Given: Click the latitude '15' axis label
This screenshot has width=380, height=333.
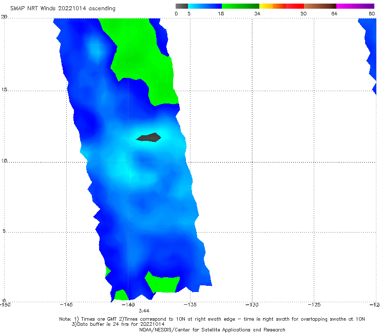Looking at the screenshot, I should [x=4, y=90].
